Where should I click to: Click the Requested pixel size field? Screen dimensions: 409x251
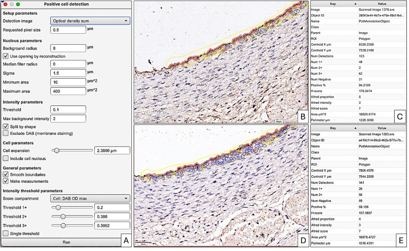(68, 30)
